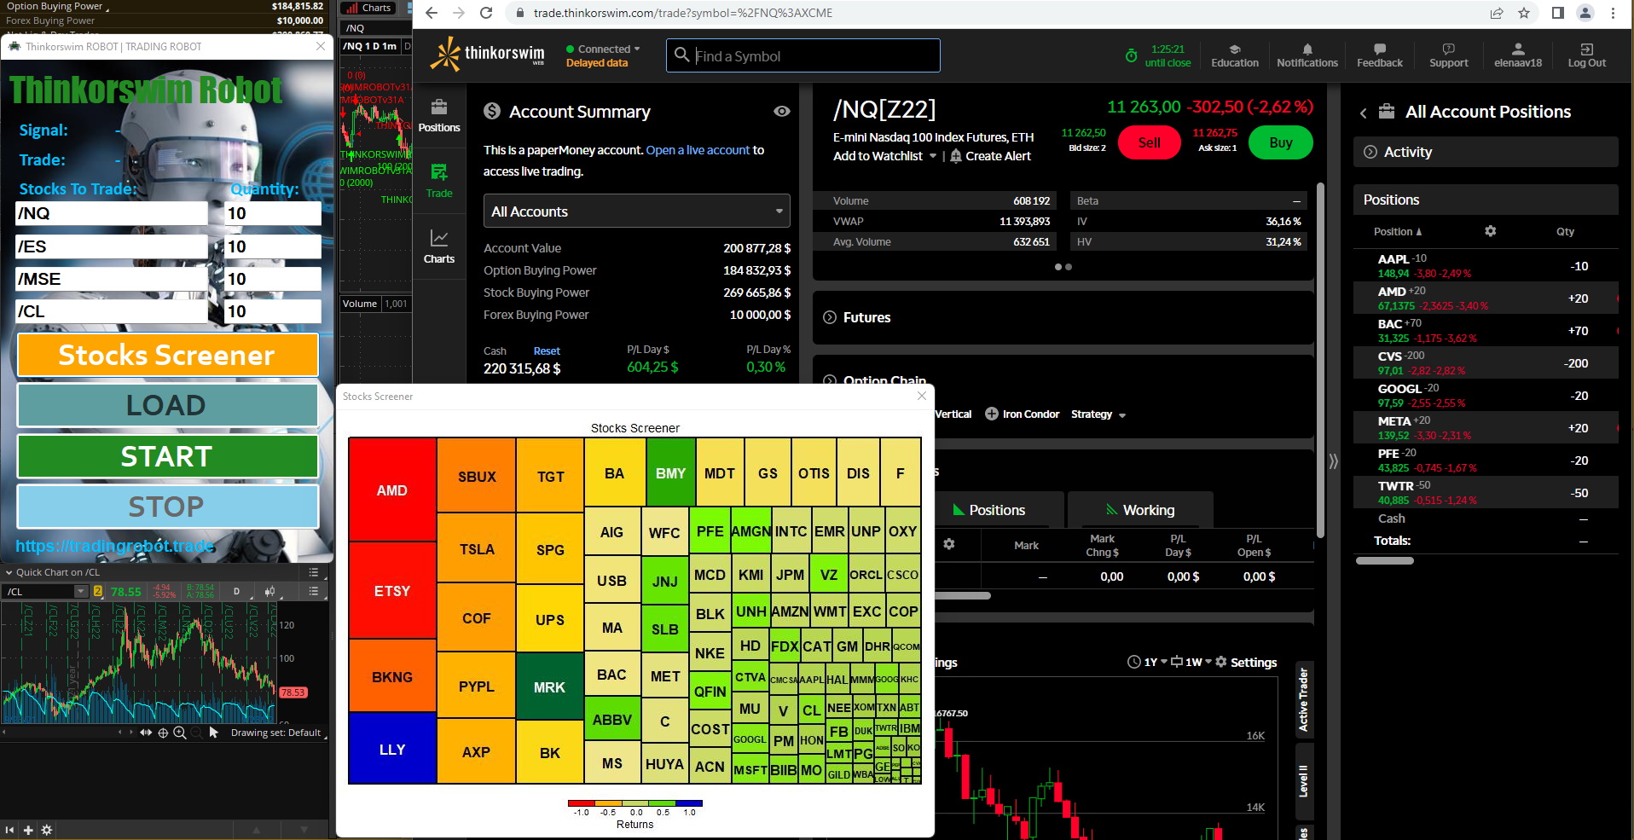1634x840 pixels.
Task: Select the Charts tab in desktop window
Action: point(368,8)
